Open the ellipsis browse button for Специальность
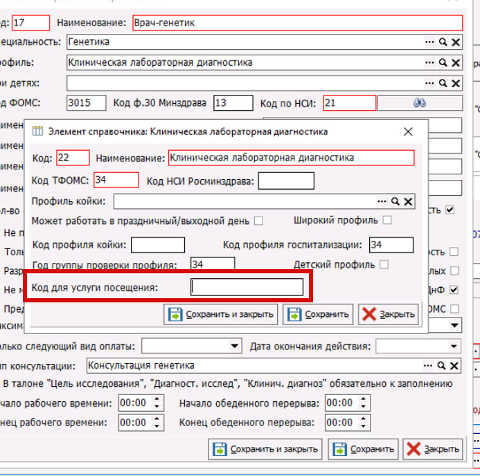 [430, 43]
